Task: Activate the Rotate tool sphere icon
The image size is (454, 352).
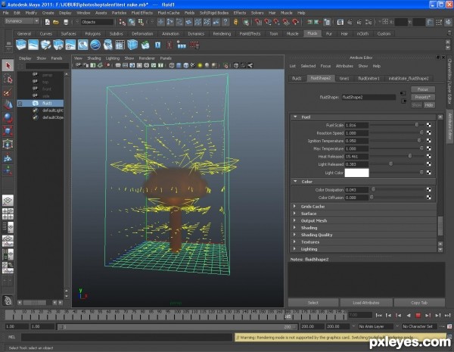Action: (x=8, y=118)
